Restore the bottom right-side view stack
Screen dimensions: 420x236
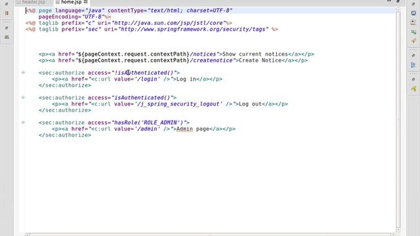click(413, 79)
